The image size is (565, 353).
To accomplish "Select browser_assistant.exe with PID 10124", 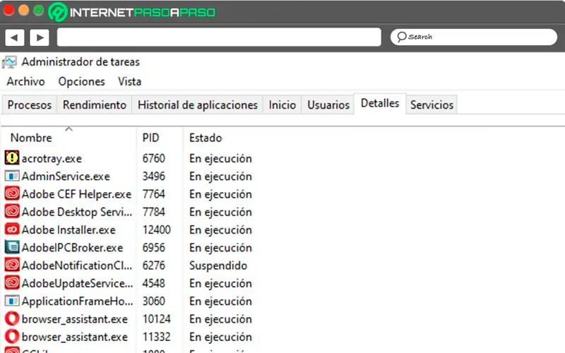I will pyautogui.click(x=75, y=319).
